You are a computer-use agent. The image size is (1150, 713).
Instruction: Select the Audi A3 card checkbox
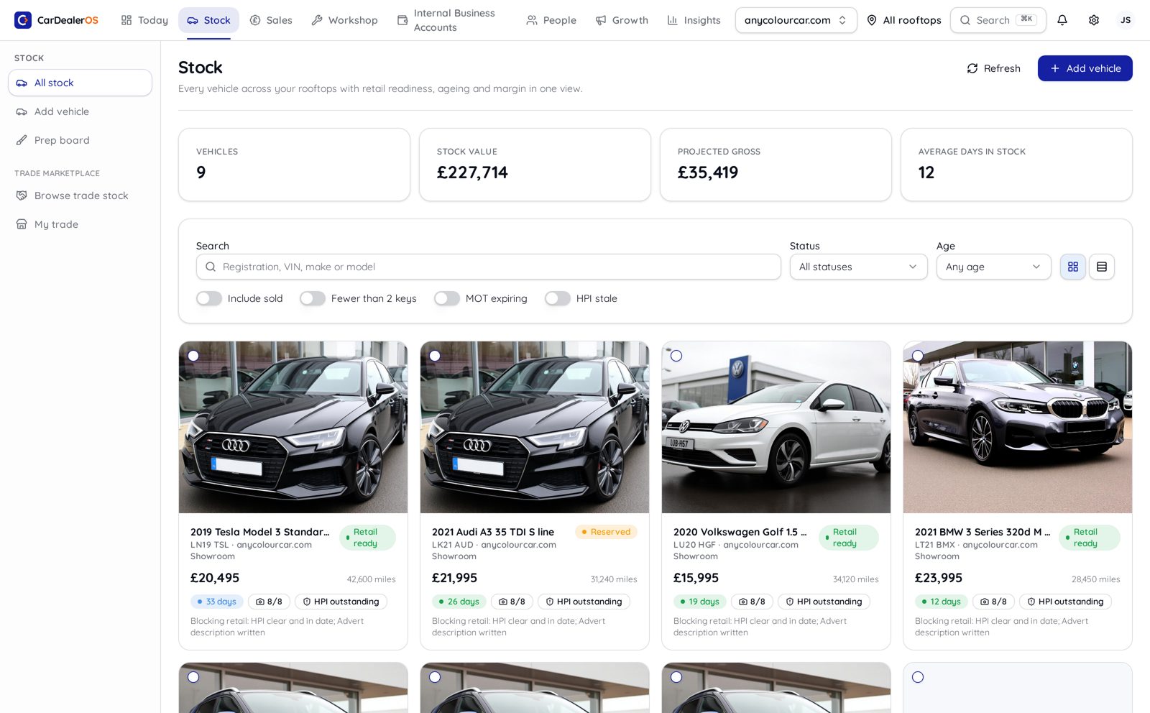click(435, 356)
